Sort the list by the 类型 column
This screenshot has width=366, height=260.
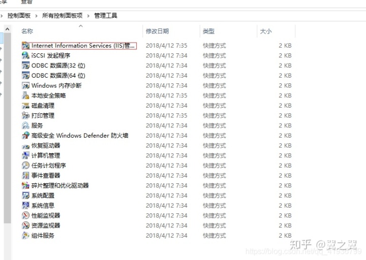click(x=208, y=31)
